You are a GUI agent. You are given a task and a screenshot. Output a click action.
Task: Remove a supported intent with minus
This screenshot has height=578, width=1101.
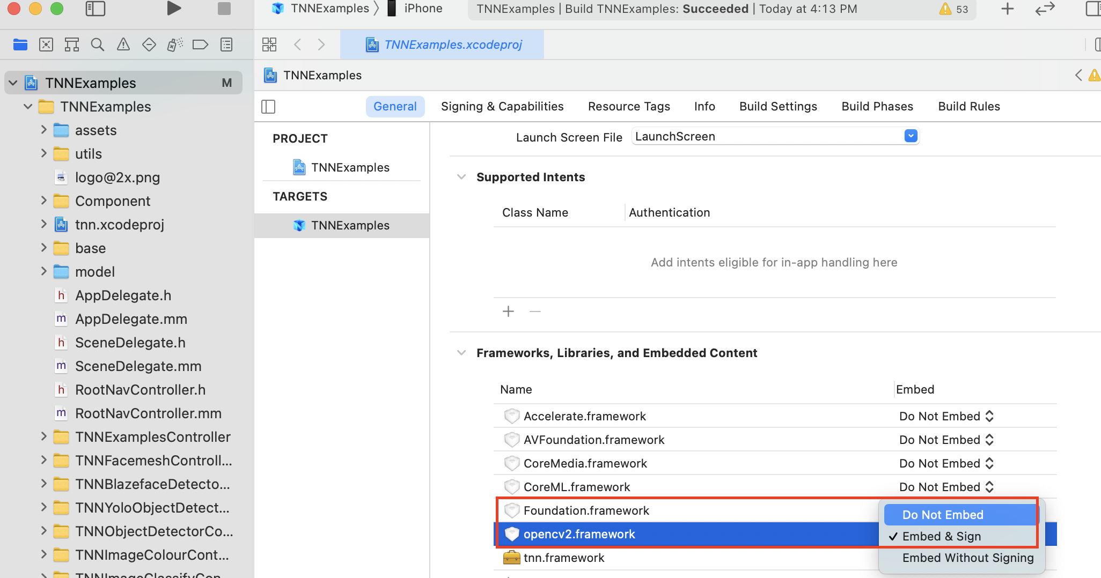click(535, 312)
